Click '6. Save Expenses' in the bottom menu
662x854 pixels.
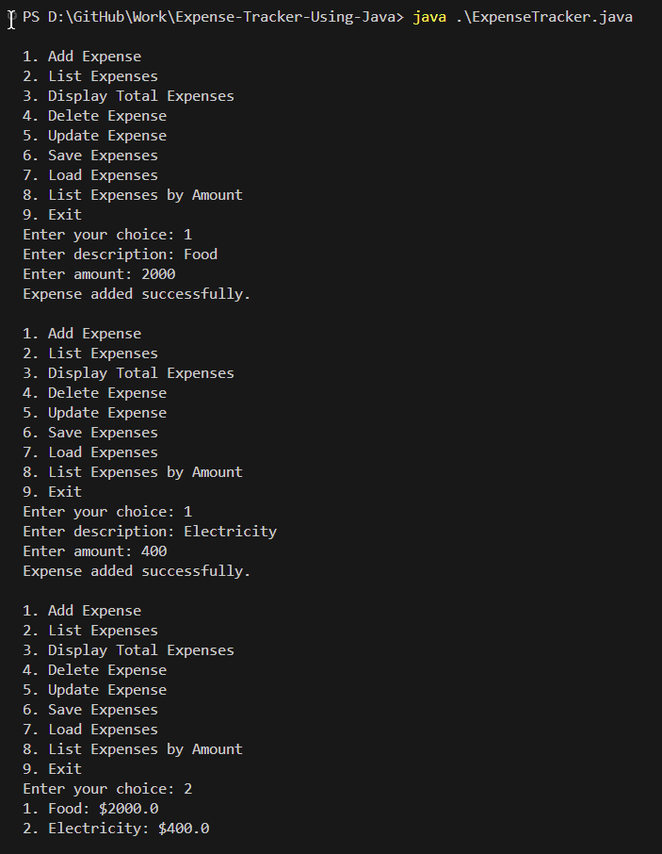click(90, 710)
